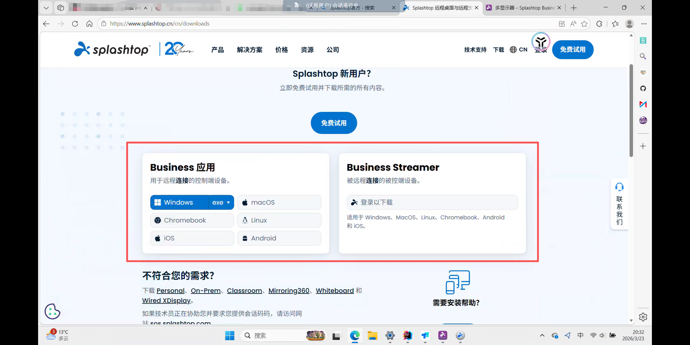
Task: Open the Whiteboard download link
Action: pos(335,291)
